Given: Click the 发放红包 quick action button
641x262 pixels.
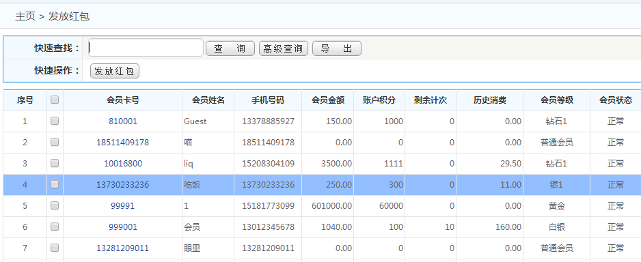Looking at the screenshot, I should tap(115, 71).
